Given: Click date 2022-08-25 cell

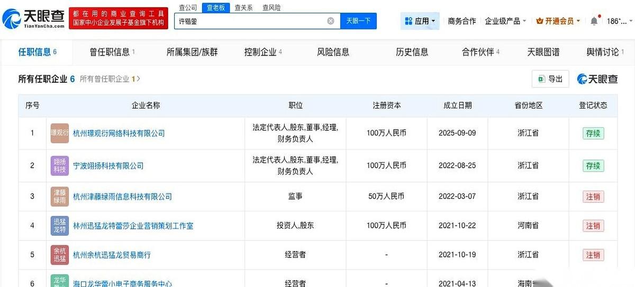Looking at the screenshot, I should click(x=457, y=166).
